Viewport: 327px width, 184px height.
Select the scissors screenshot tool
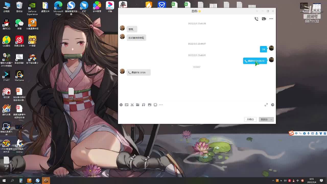(x=132, y=105)
